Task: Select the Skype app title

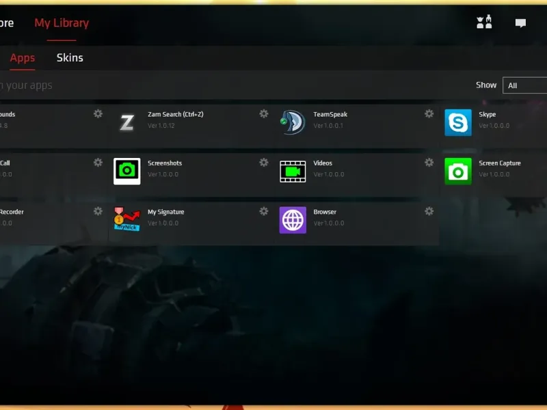Action: coord(488,114)
